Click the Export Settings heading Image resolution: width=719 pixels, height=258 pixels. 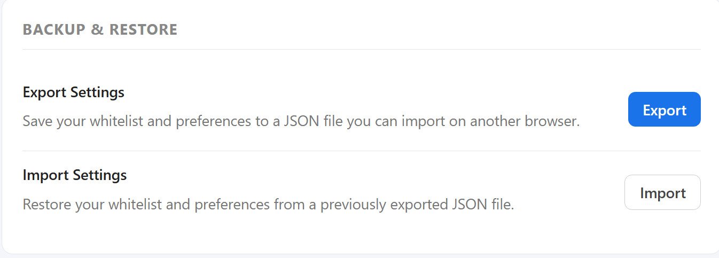pyautogui.click(x=74, y=92)
